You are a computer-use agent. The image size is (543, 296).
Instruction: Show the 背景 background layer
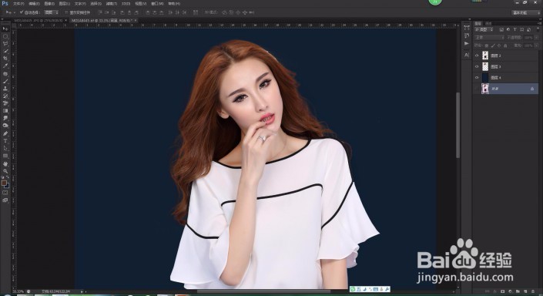pos(477,89)
